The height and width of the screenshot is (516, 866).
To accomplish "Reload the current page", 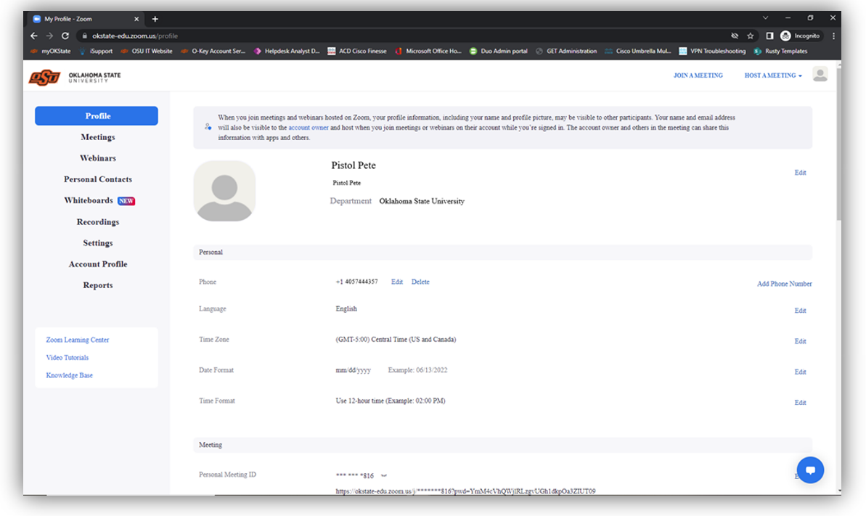I will click(x=65, y=33).
